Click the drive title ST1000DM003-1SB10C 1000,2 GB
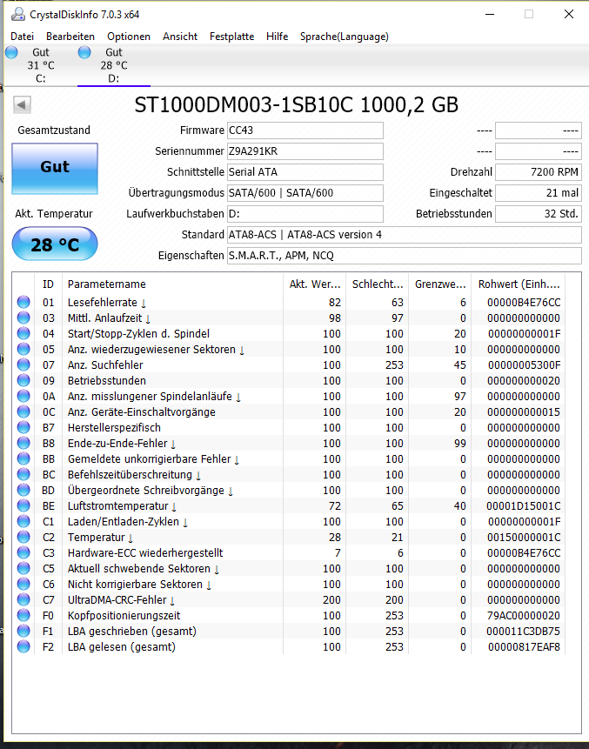The width and height of the screenshot is (589, 749). click(x=296, y=105)
